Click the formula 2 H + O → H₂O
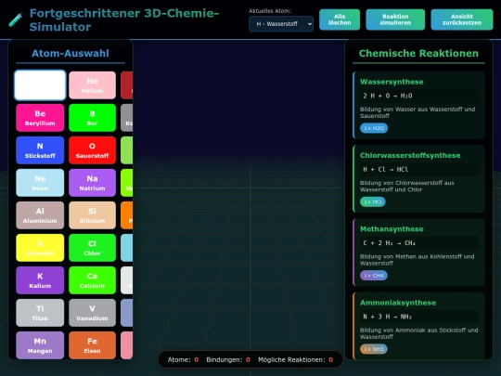 [x=388, y=96]
